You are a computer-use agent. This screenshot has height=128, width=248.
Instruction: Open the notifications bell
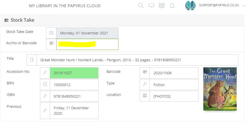click(x=172, y=6)
